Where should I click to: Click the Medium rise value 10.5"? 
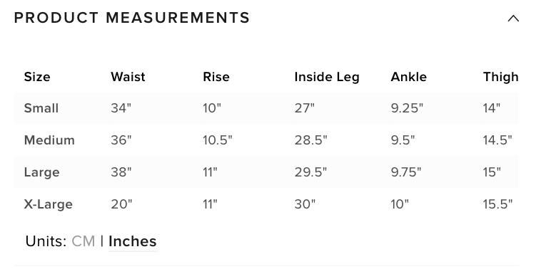[x=218, y=140]
